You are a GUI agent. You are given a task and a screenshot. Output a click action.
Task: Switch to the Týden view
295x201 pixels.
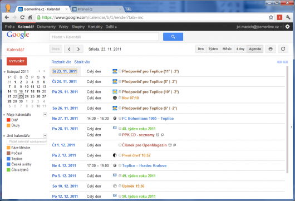213,49
